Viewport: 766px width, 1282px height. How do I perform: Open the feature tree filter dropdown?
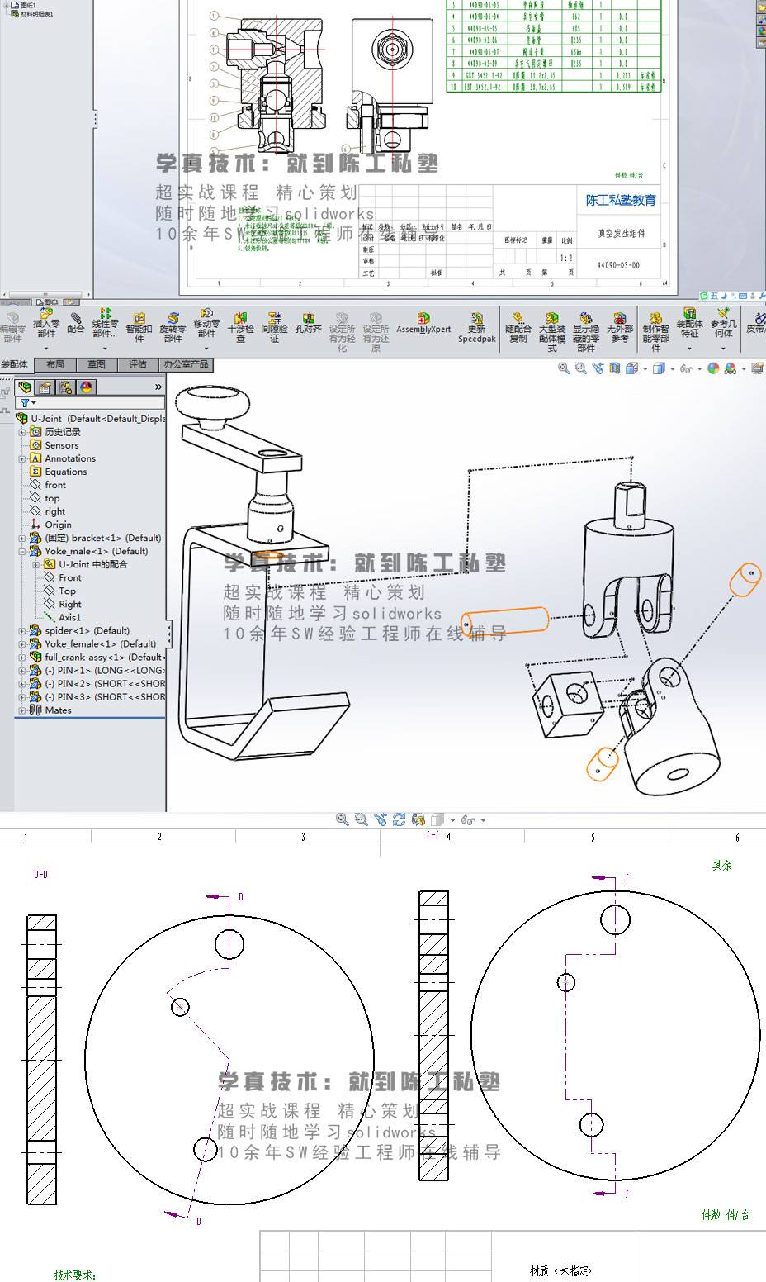[x=28, y=403]
